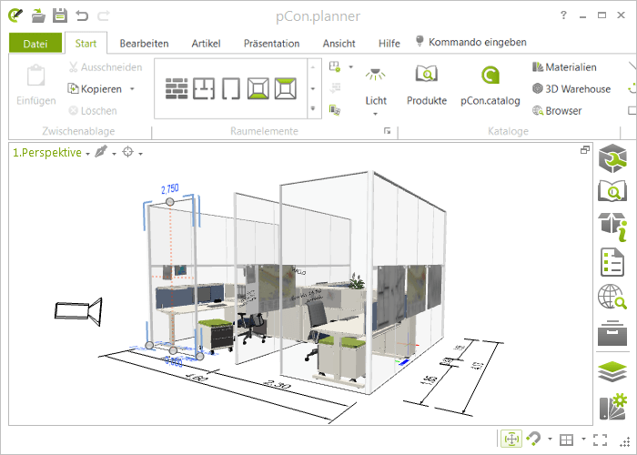Expand the Kopieren dropdown arrow
Screen dimensions: 637x455
(132, 88)
